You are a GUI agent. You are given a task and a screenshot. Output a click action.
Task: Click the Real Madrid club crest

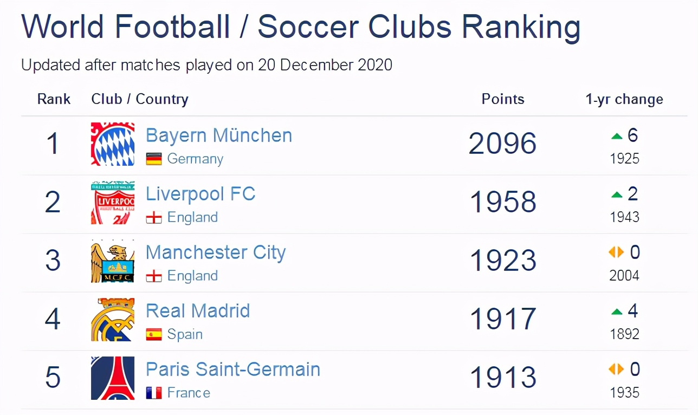(x=113, y=320)
